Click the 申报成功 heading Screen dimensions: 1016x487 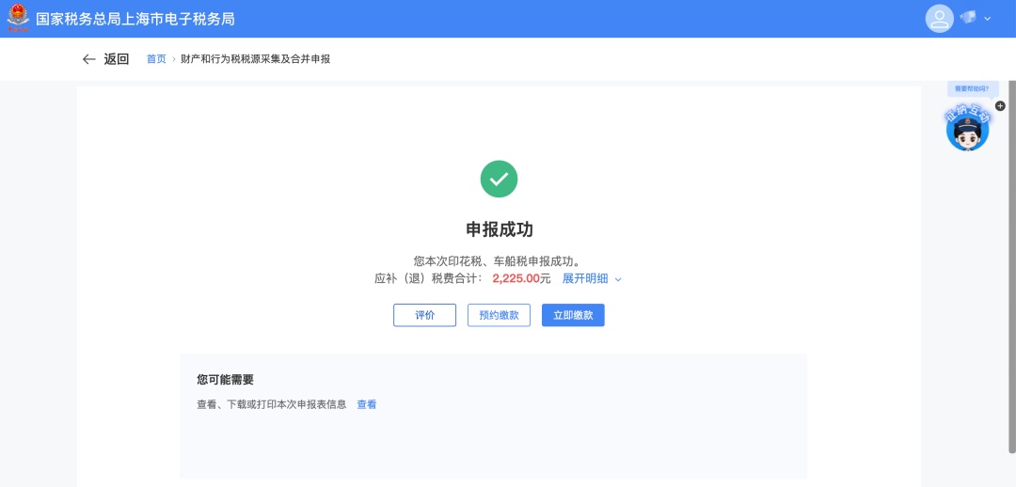coord(499,229)
